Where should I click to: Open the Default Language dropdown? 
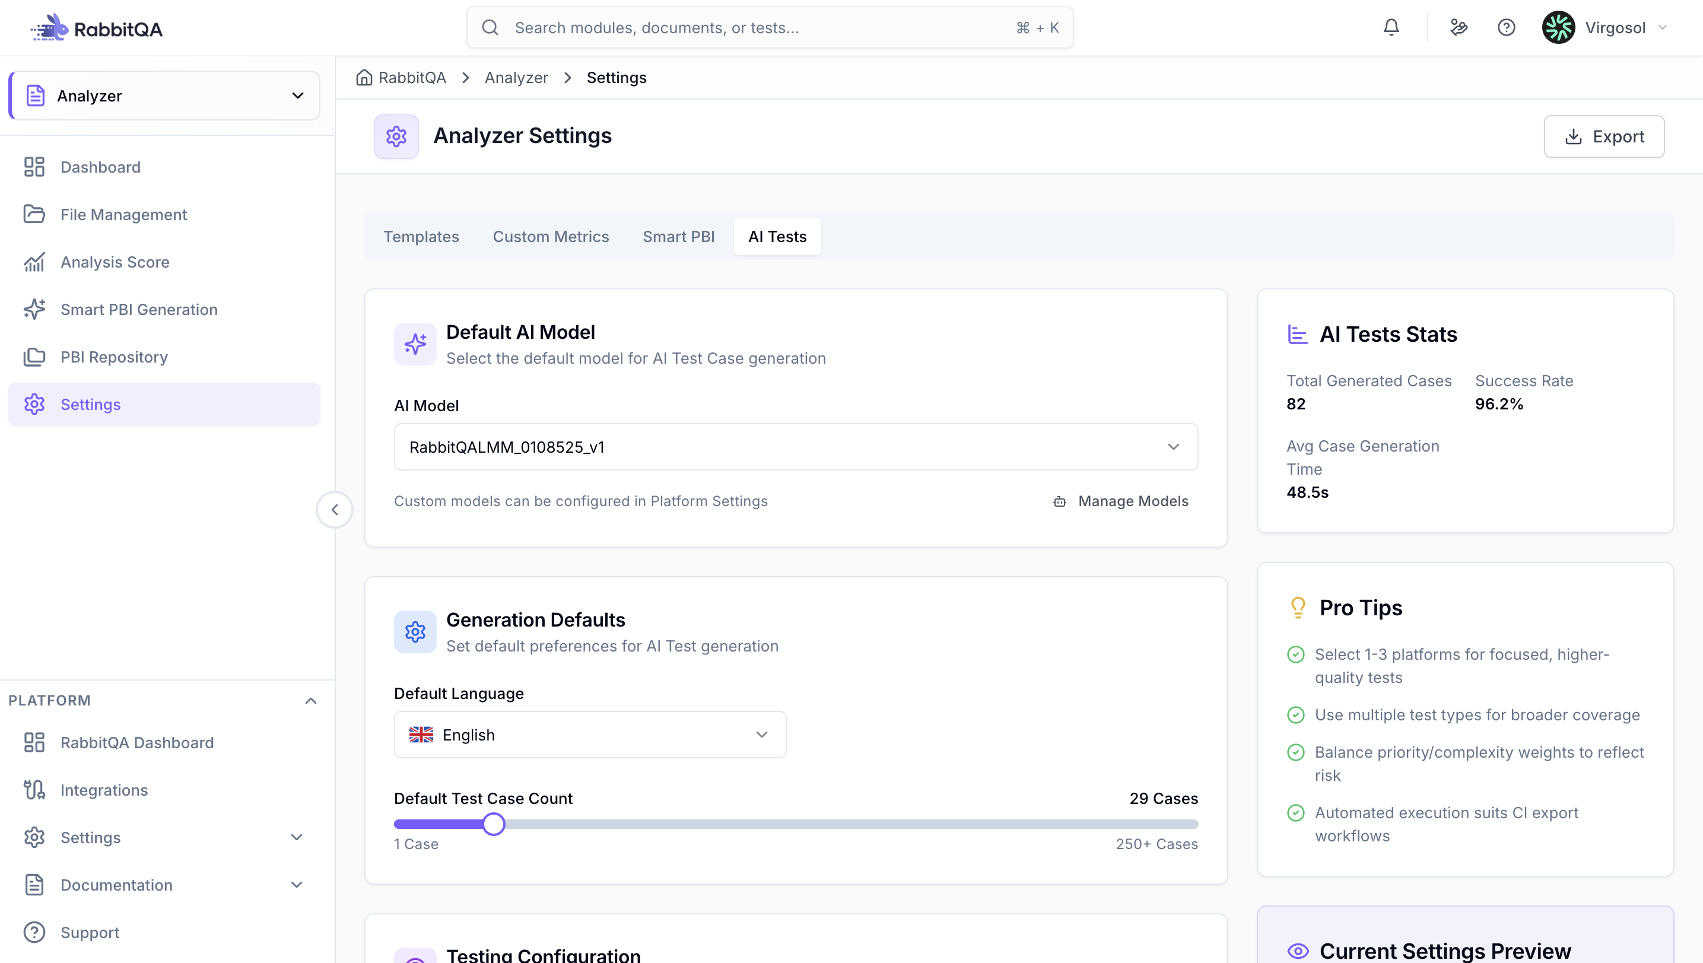590,735
